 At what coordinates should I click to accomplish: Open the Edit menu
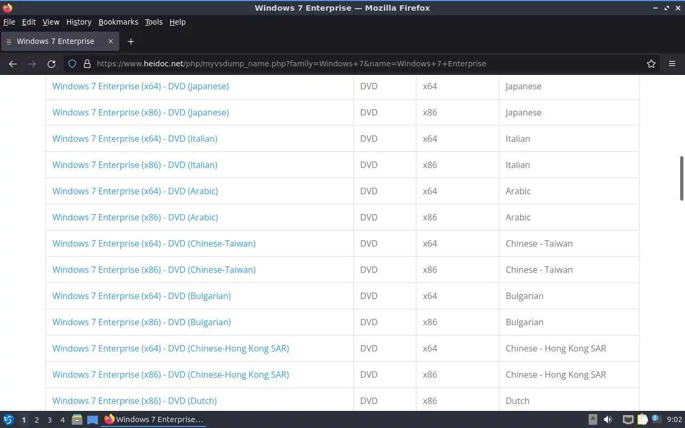(x=29, y=22)
